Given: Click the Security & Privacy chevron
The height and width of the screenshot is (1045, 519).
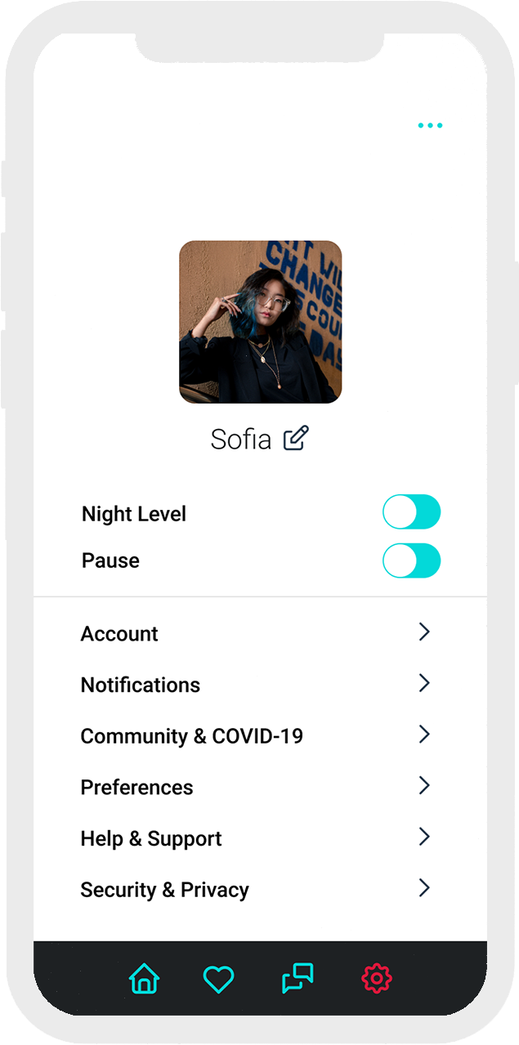Looking at the screenshot, I should click(x=424, y=888).
